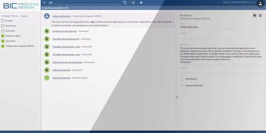Viewport: 266px width, 133px height.
Task: Click the document icon beside Job advertisement - Document
Action: pyautogui.click(x=47, y=70)
